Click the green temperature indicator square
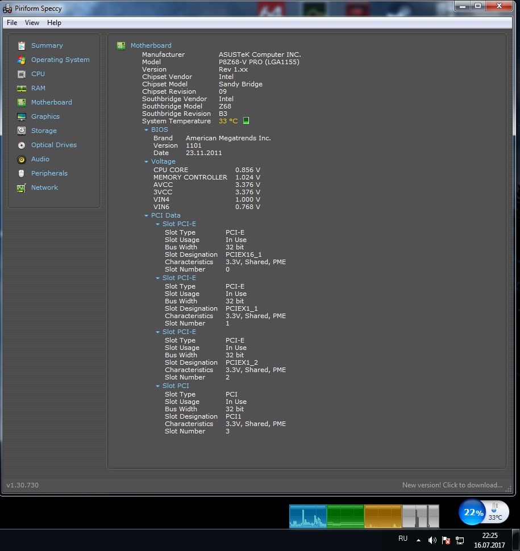The width and height of the screenshot is (520, 551). point(246,120)
